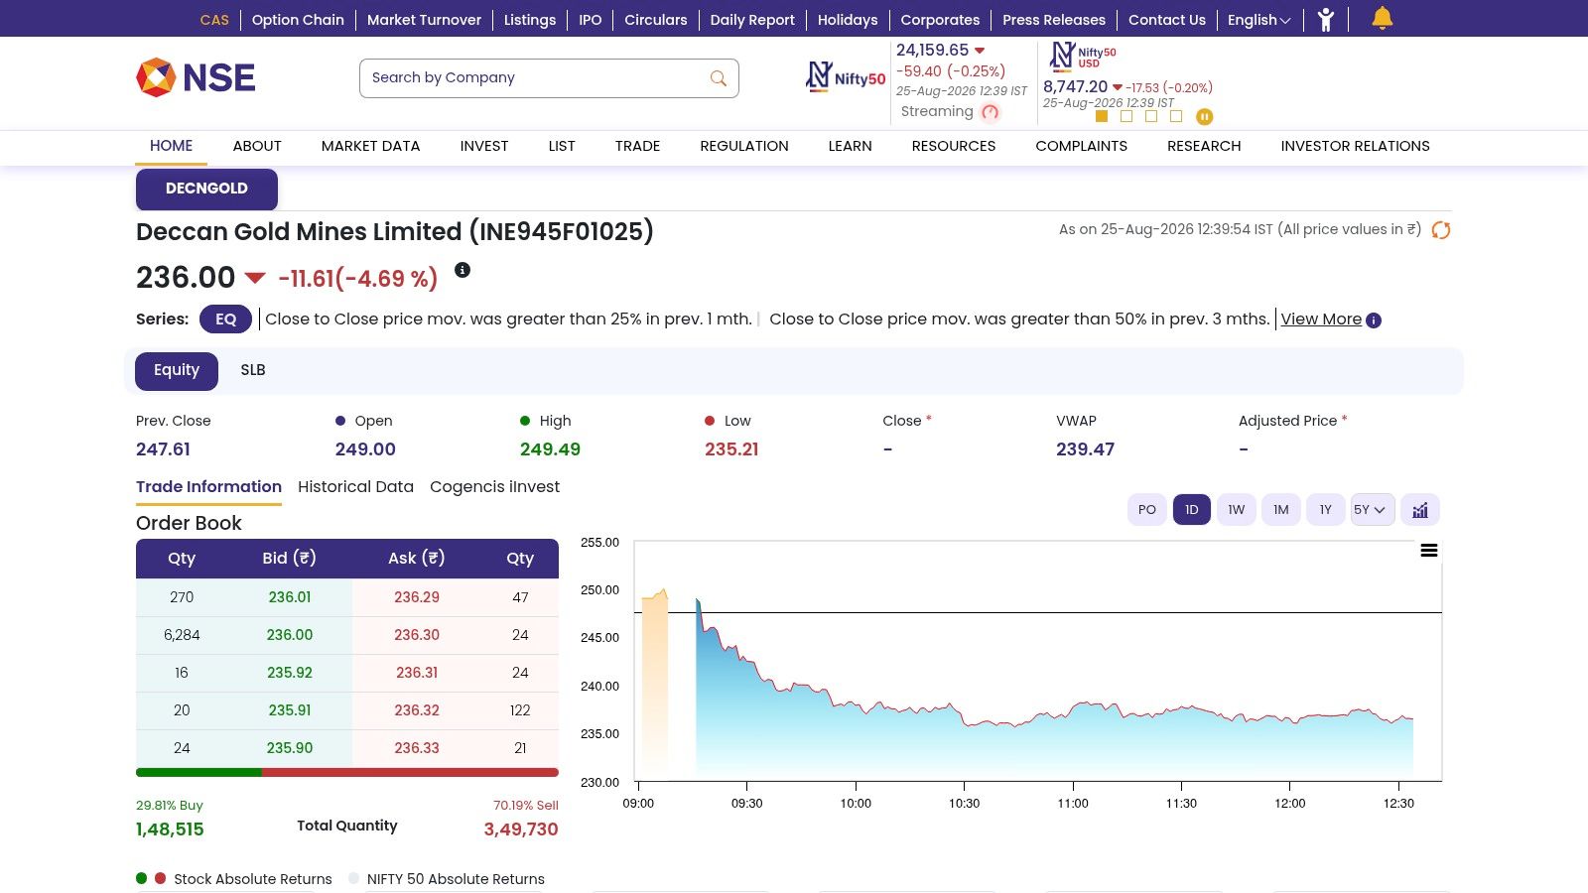
Task: Click the EQ series button
Action: (225, 319)
